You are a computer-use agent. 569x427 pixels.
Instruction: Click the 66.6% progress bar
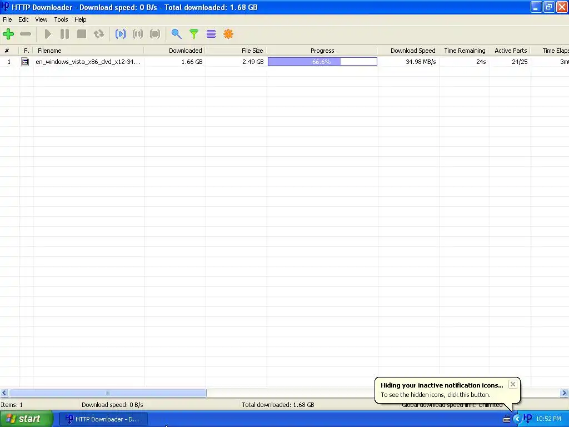(x=322, y=62)
